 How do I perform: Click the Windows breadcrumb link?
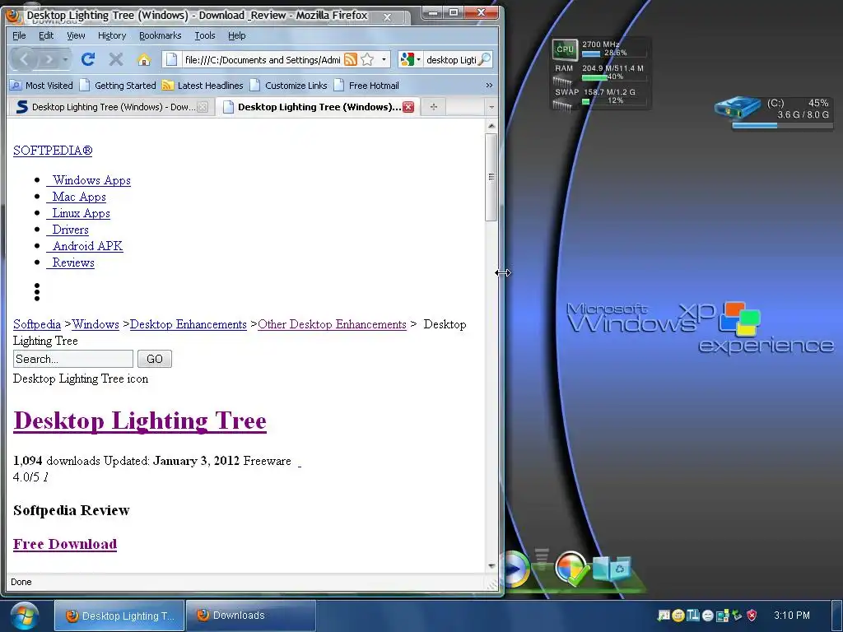95,324
